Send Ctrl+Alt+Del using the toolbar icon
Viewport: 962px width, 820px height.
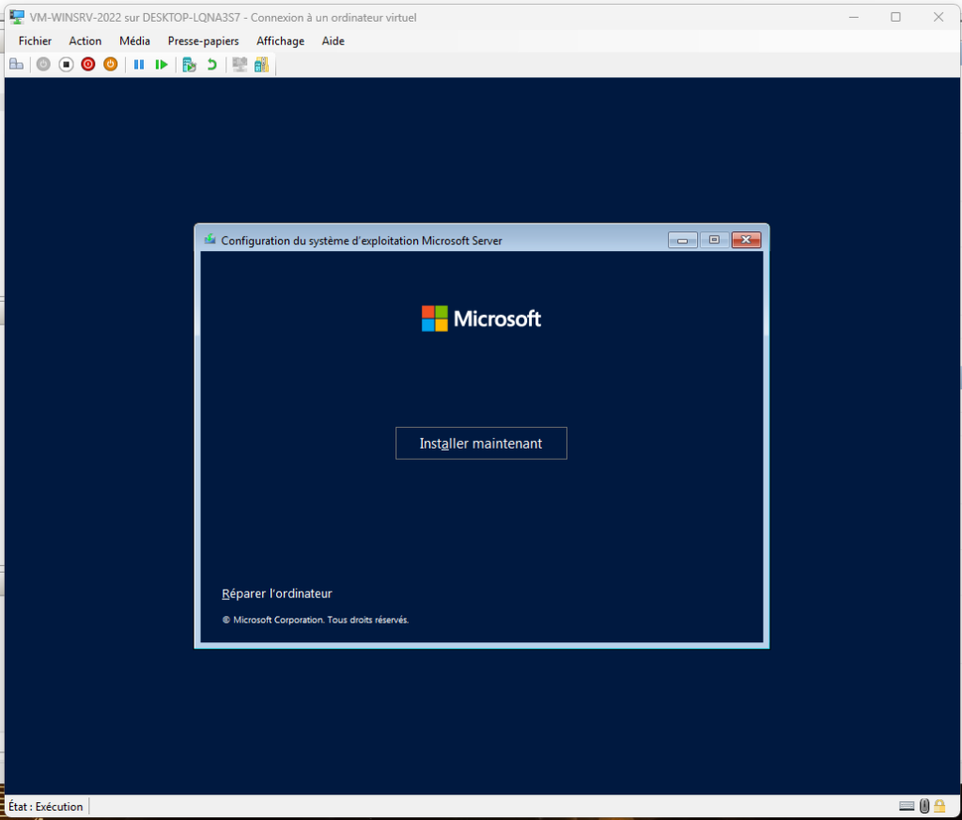click(16, 64)
